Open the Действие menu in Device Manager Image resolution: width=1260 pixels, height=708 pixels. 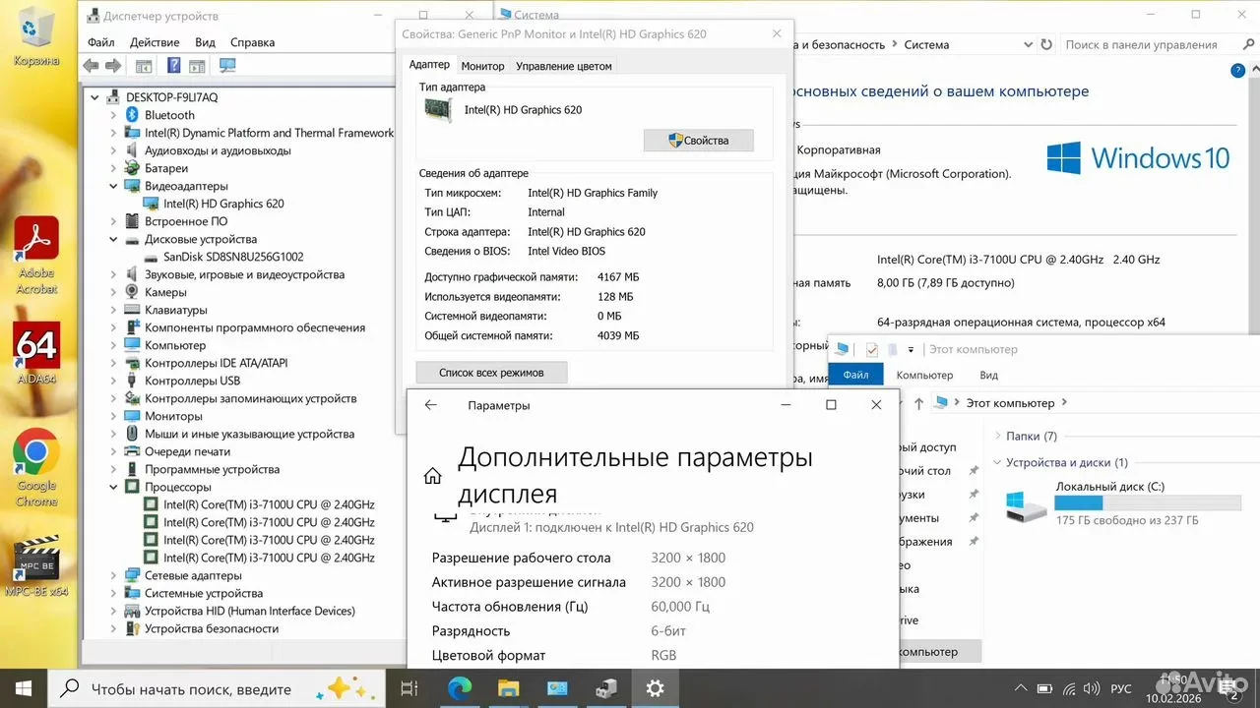click(155, 42)
